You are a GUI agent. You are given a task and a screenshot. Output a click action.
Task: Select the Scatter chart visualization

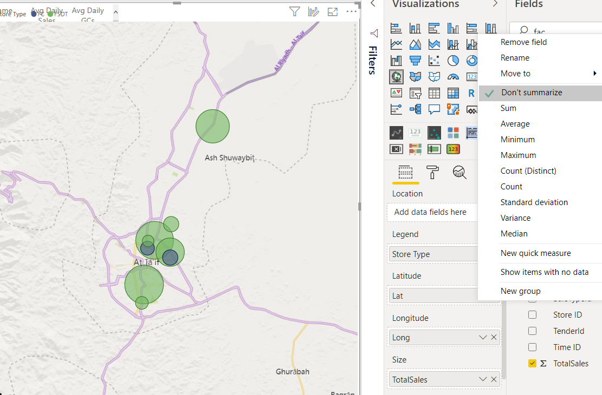point(434,61)
